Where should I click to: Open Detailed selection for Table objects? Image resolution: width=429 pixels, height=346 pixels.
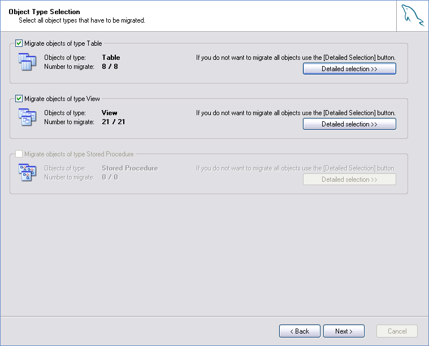point(349,69)
